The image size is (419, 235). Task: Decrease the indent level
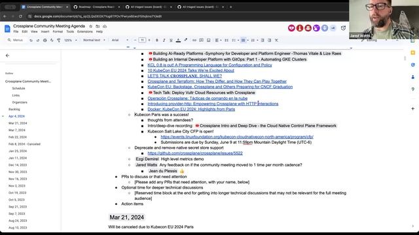(x=263, y=40)
